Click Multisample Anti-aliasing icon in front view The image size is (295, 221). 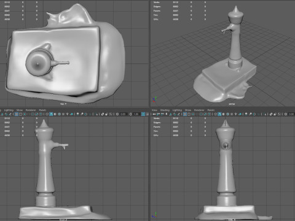click(x=254, y=114)
